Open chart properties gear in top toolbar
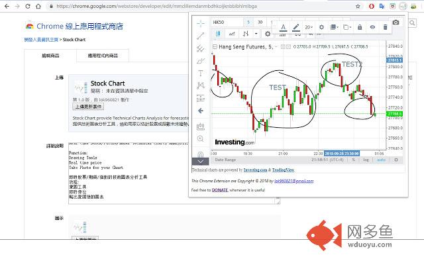 268,34
